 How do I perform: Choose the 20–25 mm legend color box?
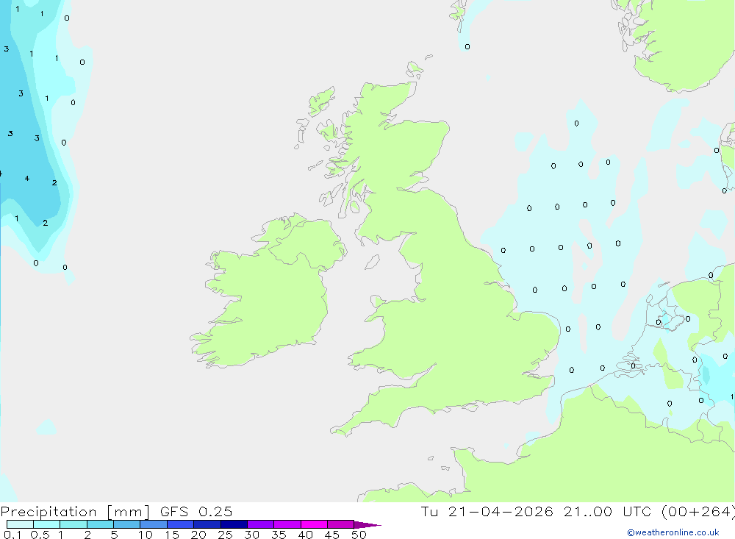click(x=207, y=524)
